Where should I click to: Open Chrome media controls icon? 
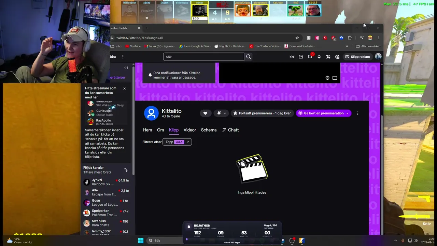(362, 38)
